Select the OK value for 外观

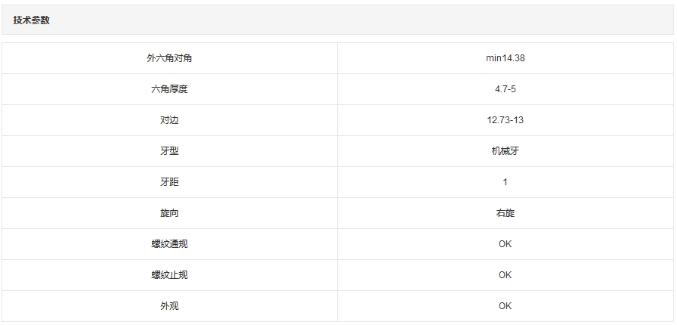click(505, 306)
